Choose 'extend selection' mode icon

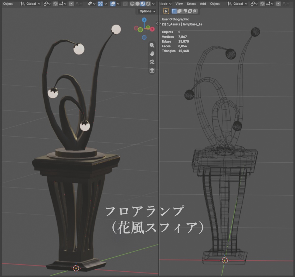pyautogui.click(x=179, y=11)
